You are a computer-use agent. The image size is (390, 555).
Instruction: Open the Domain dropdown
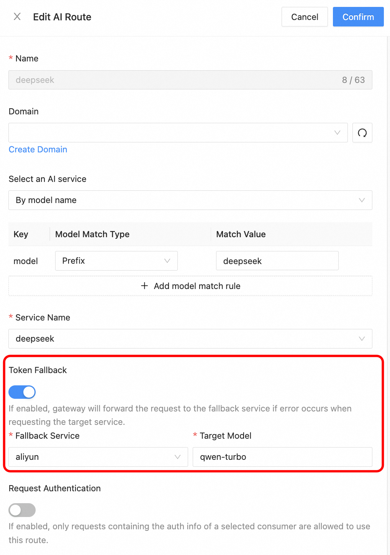(x=178, y=133)
